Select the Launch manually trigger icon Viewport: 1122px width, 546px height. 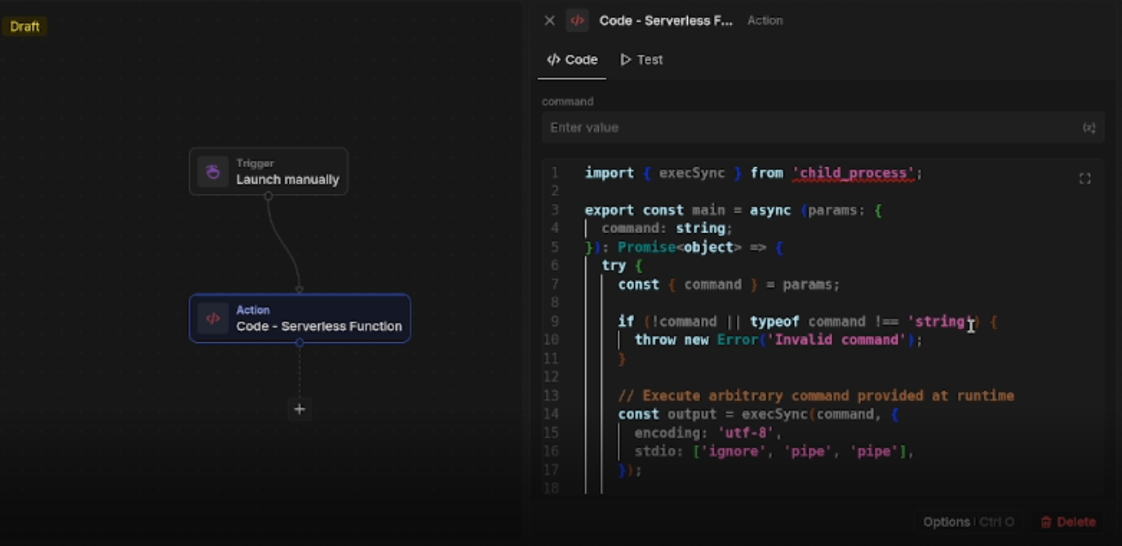point(212,171)
